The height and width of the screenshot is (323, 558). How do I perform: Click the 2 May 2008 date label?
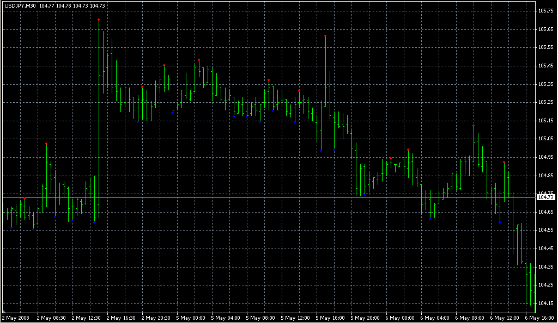point(16,318)
